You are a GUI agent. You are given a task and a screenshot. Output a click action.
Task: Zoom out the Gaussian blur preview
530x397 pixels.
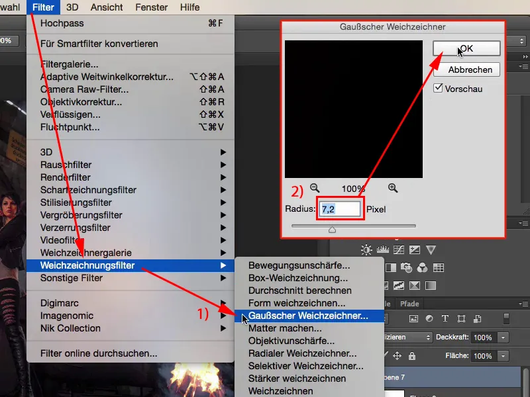click(x=315, y=188)
